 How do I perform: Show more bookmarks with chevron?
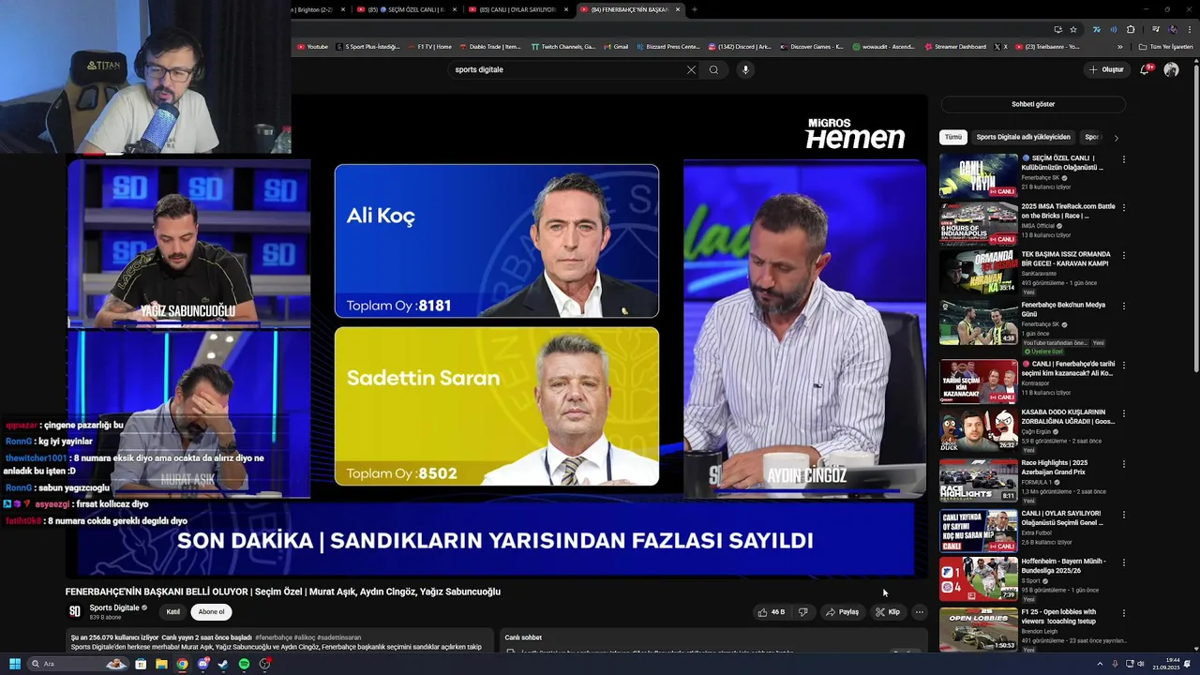(1119, 46)
